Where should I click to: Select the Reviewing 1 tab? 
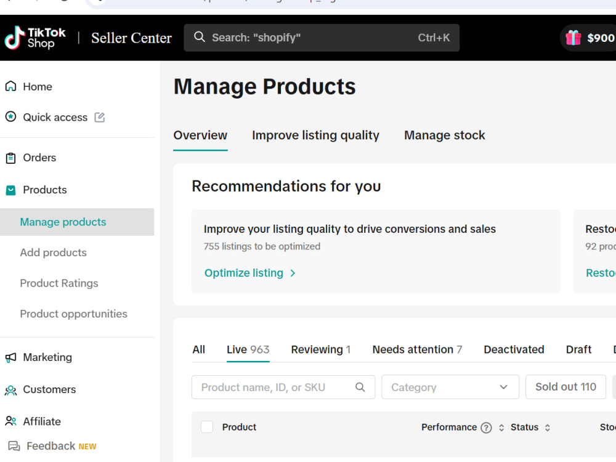[320, 349]
